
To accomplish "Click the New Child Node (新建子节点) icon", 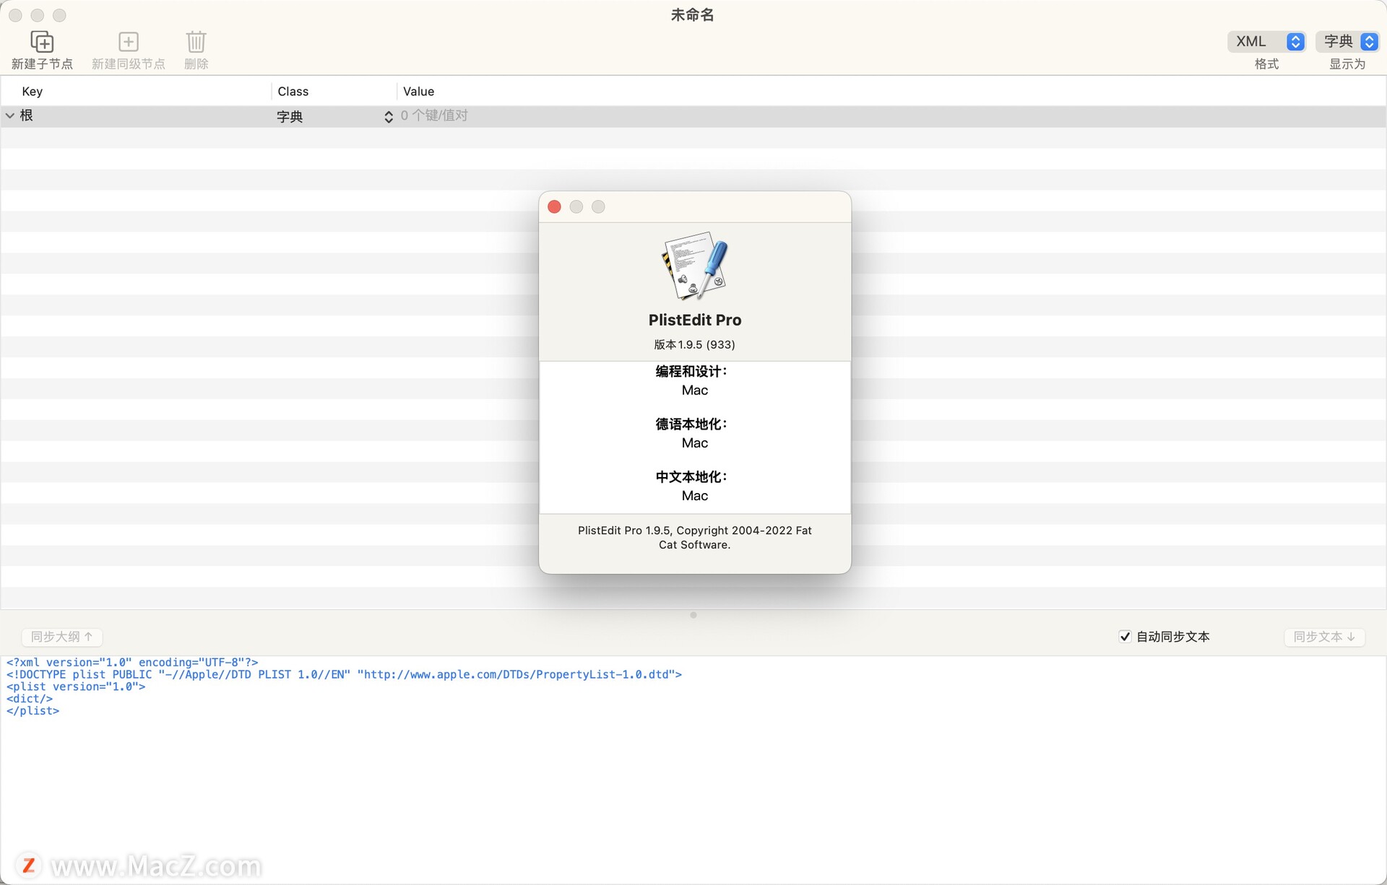I will point(42,42).
